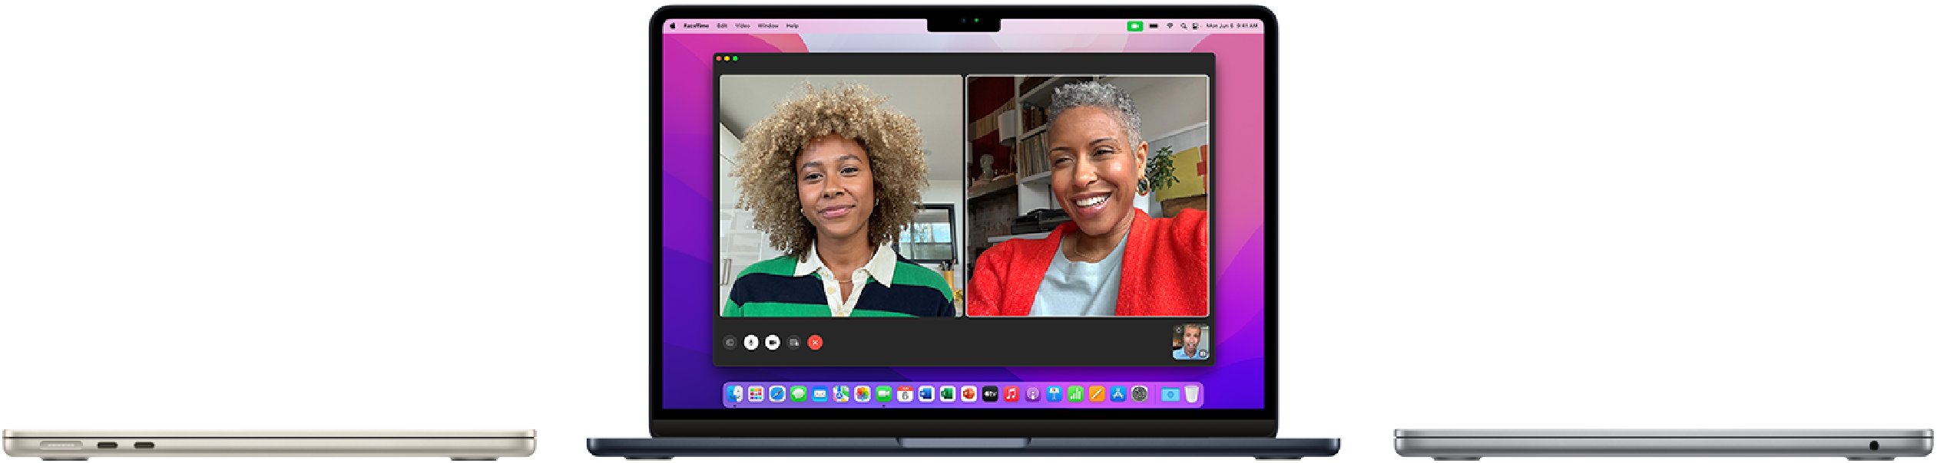Select the self-view thumbnail in FaceTime
The image size is (1937, 463).
1190,342
